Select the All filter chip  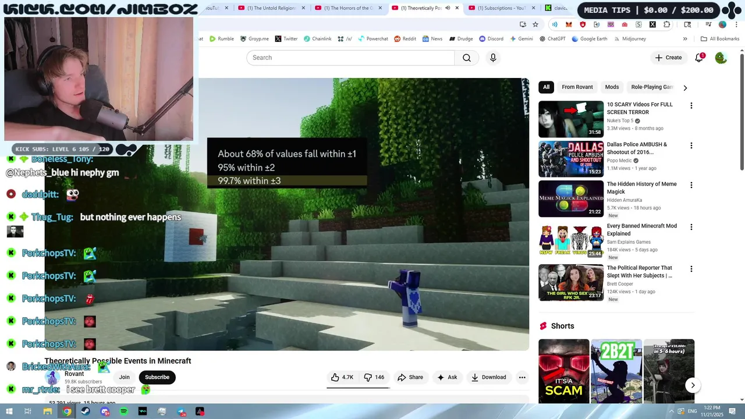pos(546,87)
